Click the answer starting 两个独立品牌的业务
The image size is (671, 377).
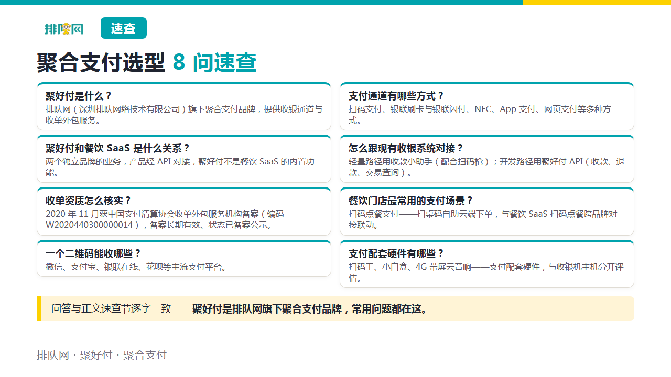pos(180,167)
